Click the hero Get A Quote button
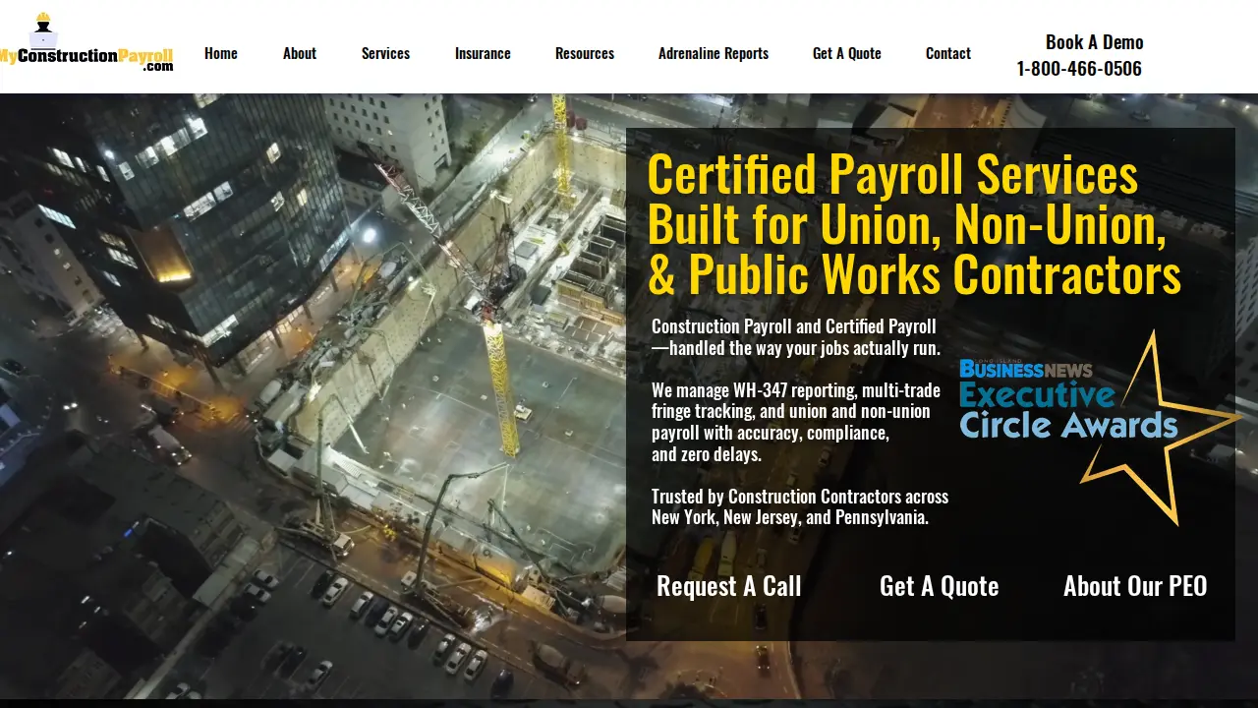The image size is (1258, 708). coord(940,586)
